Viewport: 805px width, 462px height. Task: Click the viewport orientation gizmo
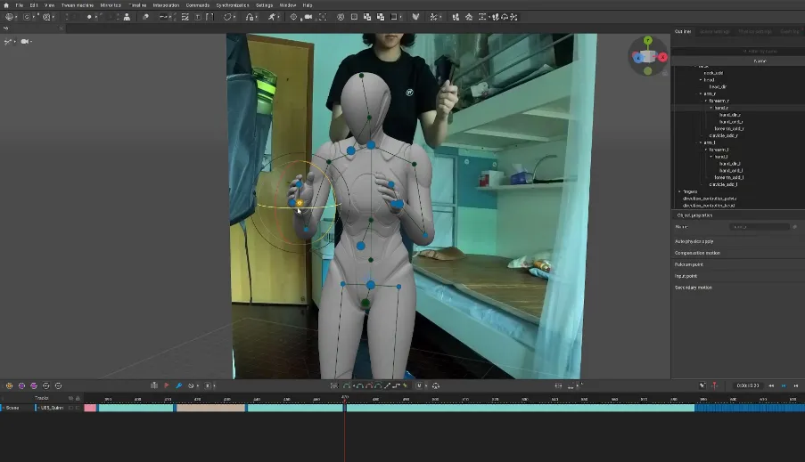[648, 56]
